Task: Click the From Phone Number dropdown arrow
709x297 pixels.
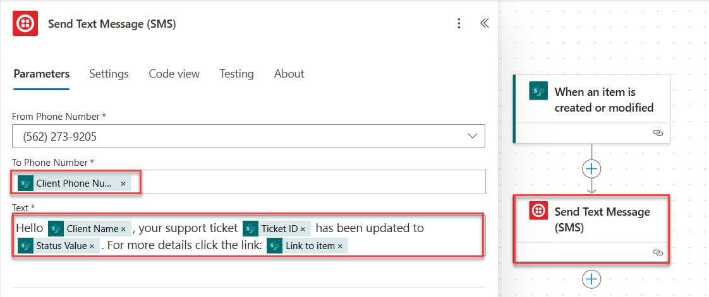Action: click(473, 136)
